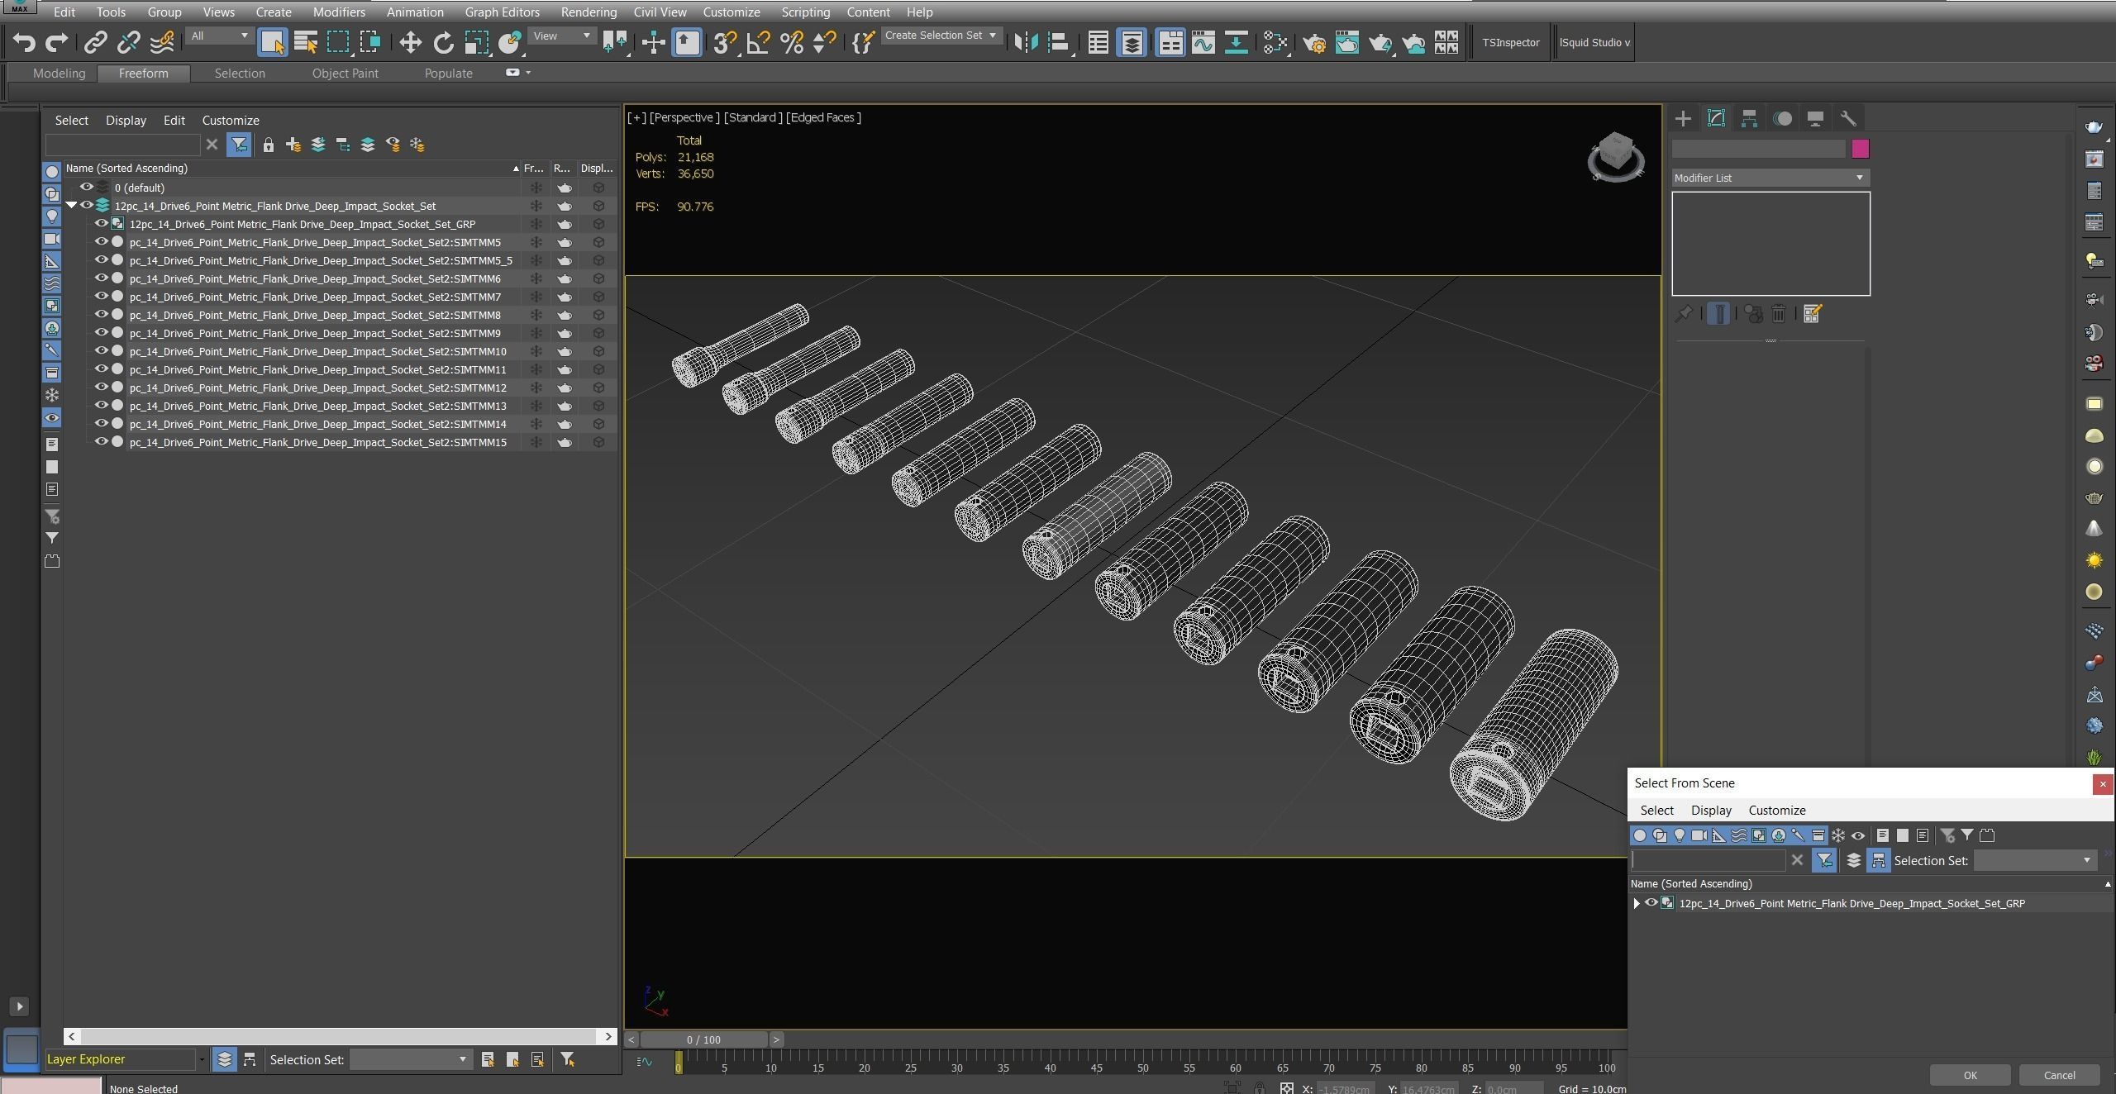Open the Create Selection Set dropdown
Image resolution: width=2116 pixels, height=1094 pixels.
941,36
